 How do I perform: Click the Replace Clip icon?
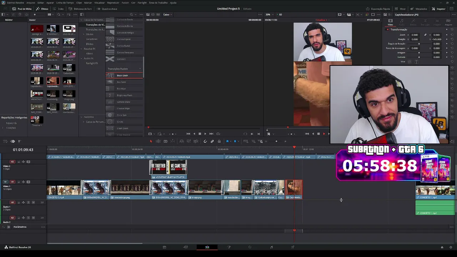tap(196, 141)
